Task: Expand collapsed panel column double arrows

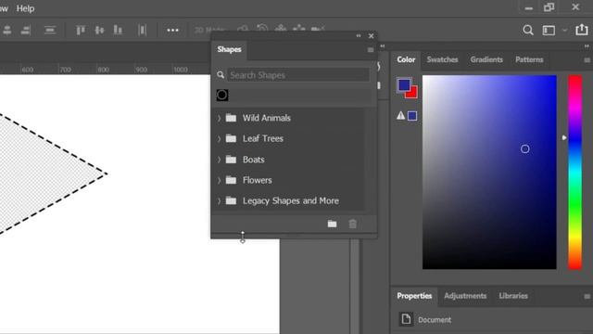Action: coord(383,46)
